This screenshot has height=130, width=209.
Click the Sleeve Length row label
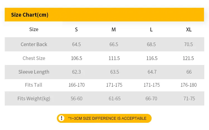tap(34, 72)
